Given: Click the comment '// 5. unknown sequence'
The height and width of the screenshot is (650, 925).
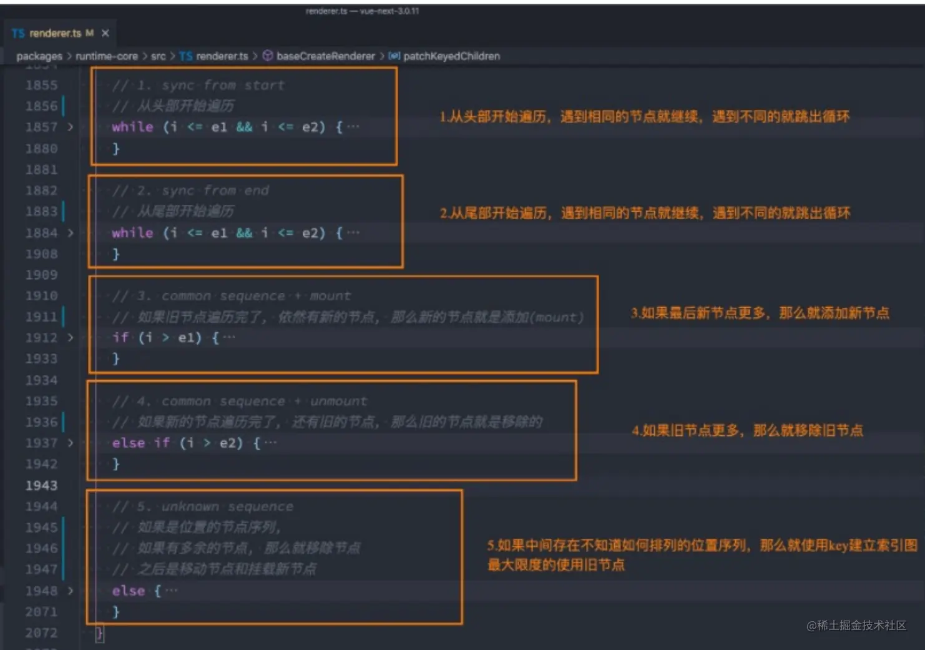Looking at the screenshot, I should tap(203, 506).
